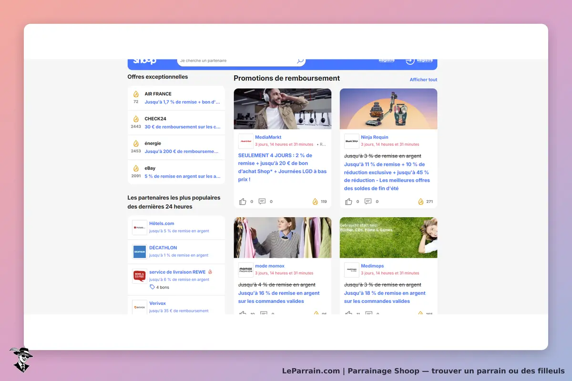Click the tag icon next to 4 bons
The height and width of the screenshot is (381, 572).
point(152,287)
